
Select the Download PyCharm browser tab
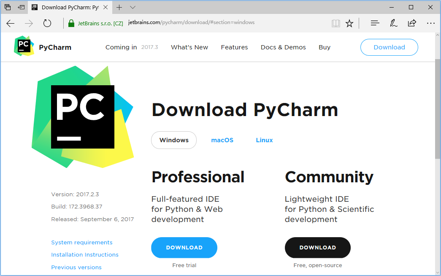point(70,7)
